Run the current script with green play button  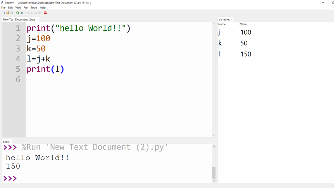18,13
